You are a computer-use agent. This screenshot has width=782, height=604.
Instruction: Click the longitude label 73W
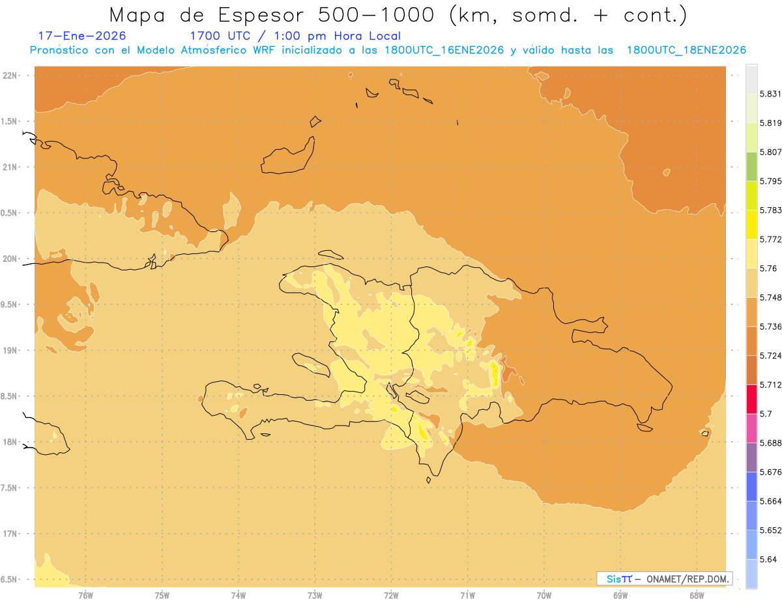[315, 596]
